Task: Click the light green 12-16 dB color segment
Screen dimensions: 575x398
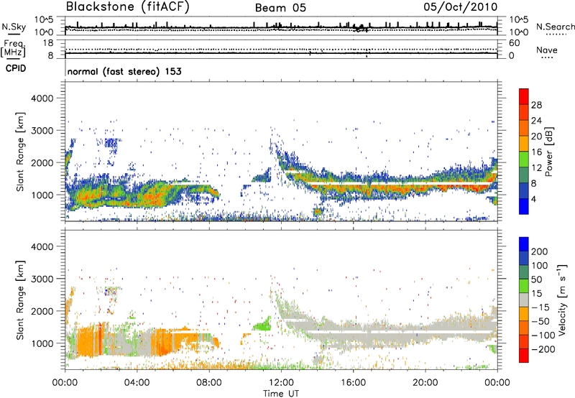Action: (524, 159)
